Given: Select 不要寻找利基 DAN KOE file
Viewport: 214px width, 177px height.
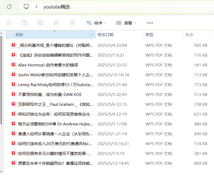Looking at the screenshot, I should (50, 94).
